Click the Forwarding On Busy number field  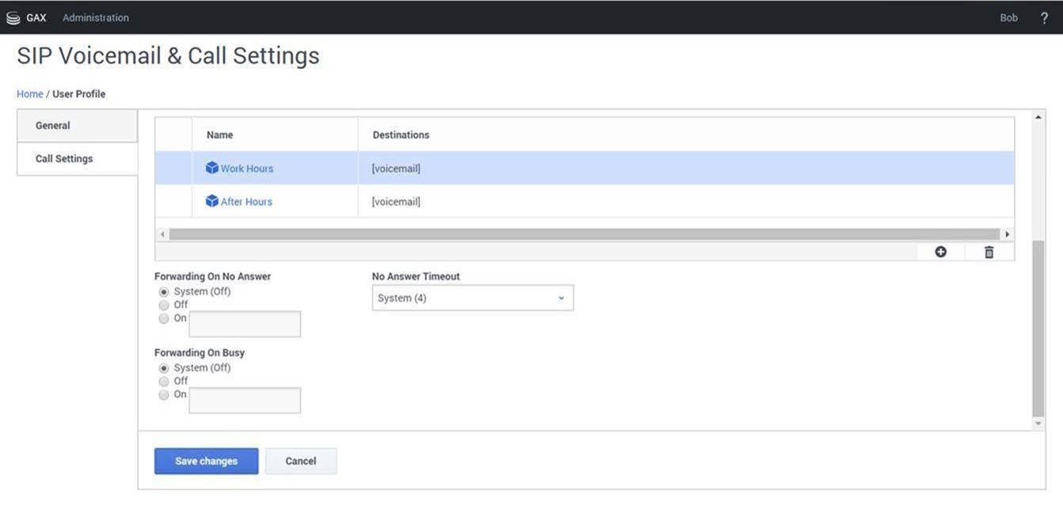[x=245, y=401]
